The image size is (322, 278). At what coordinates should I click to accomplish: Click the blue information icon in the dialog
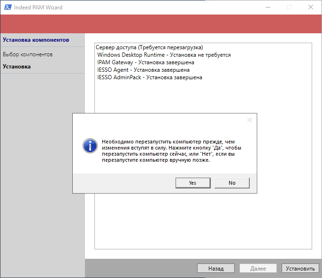(x=89, y=145)
